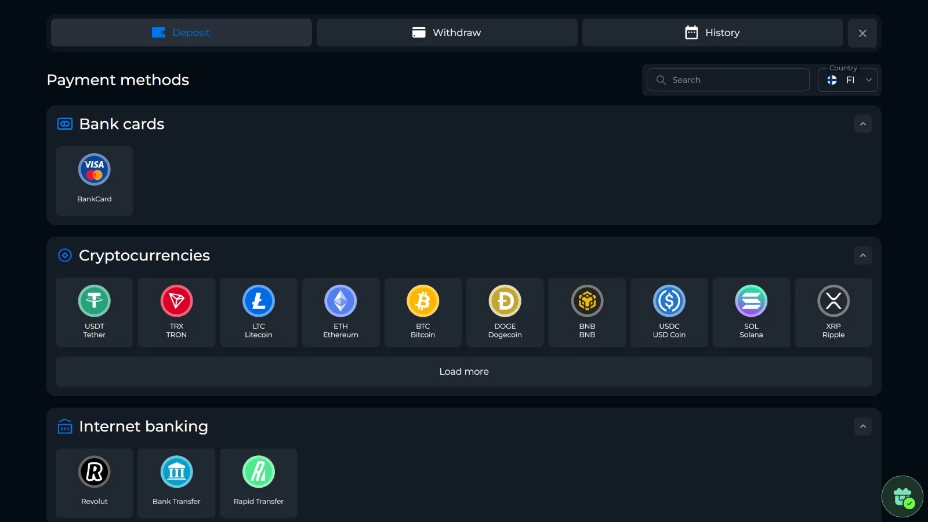Select SOL Solana cryptocurrency

[x=751, y=312]
